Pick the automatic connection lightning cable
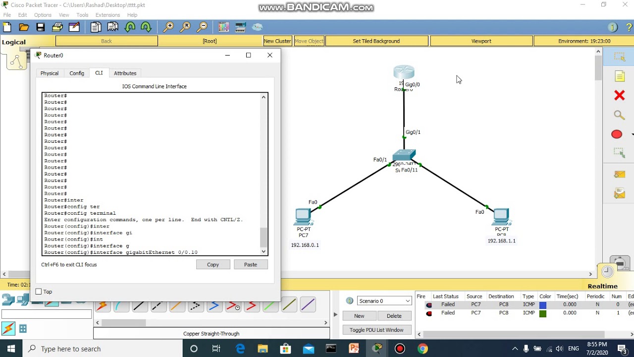634x357 pixels. click(103, 306)
